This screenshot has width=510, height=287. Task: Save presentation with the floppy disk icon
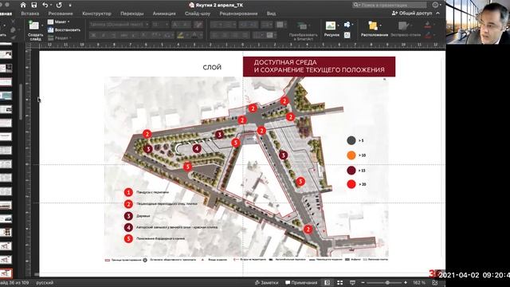34,5
